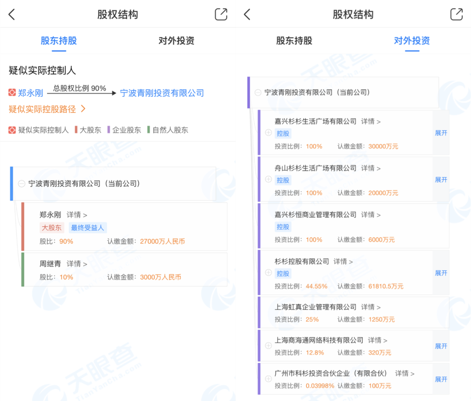Switch to 对外投资 tab in right panel
The height and width of the screenshot is (401, 471).
[x=412, y=40]
